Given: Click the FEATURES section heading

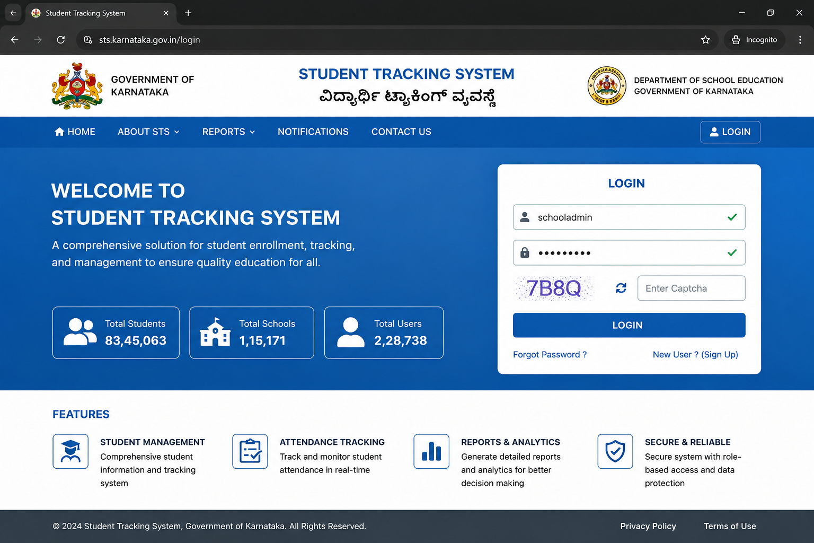Looking at the screenshot, I should [x=81, y=414].
